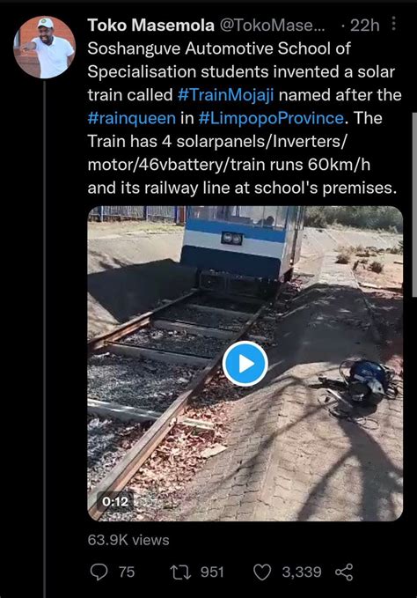
Task: Open the train video thumbnail at the train
Action: pyautogui.click(x=244, y=247)
